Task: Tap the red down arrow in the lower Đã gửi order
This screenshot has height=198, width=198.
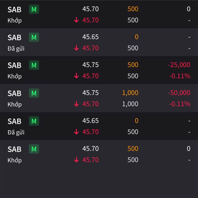Action: 77,132
